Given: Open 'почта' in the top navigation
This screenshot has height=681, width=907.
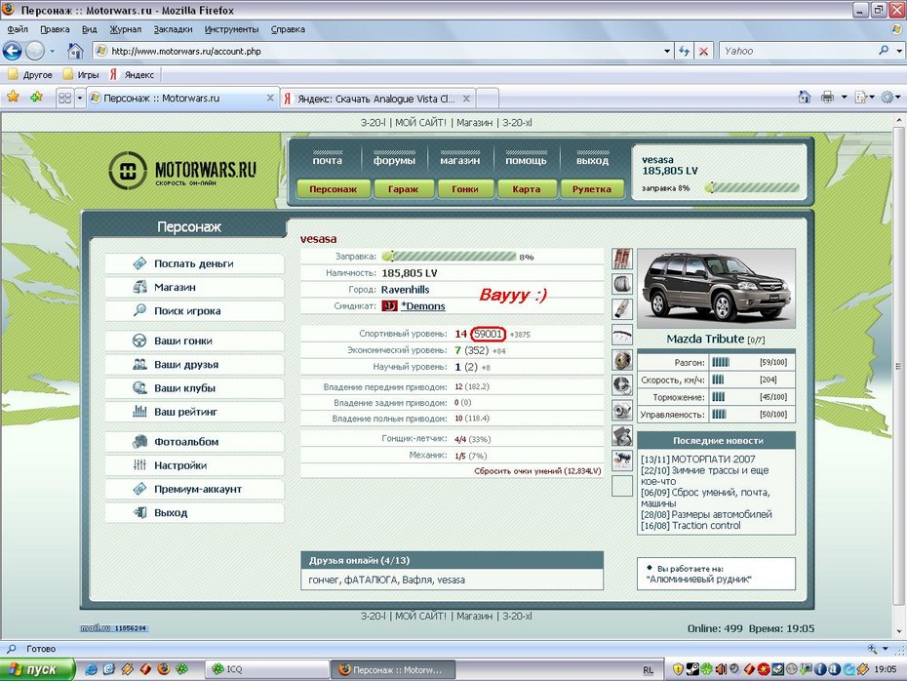Looking at the screenshot, I should (x=328, y=160).
